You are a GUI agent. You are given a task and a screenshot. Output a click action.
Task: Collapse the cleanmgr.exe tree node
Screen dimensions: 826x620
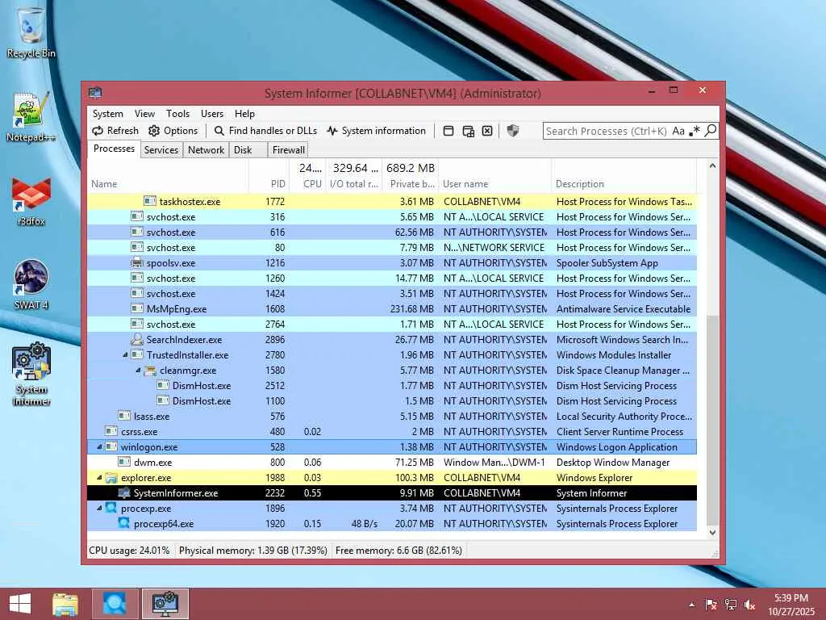tap(138, 370)
